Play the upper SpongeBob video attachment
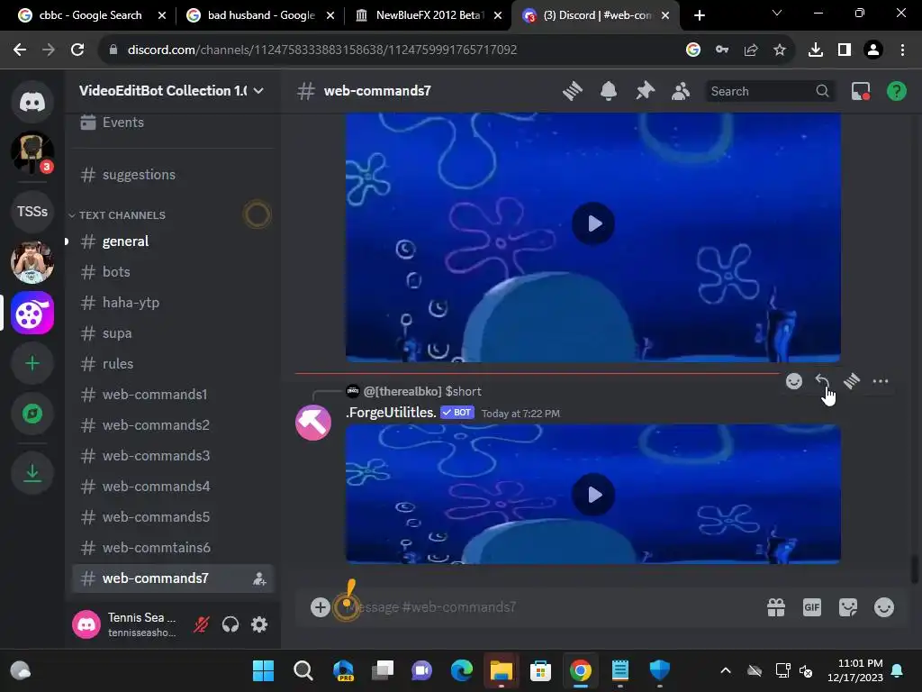This screenshot has width=922, height=692. (593, 223)
